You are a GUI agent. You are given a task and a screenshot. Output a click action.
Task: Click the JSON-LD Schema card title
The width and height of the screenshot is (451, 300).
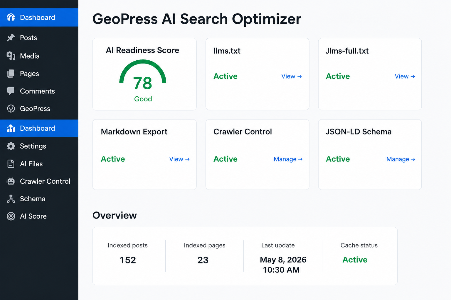[359, 132]
